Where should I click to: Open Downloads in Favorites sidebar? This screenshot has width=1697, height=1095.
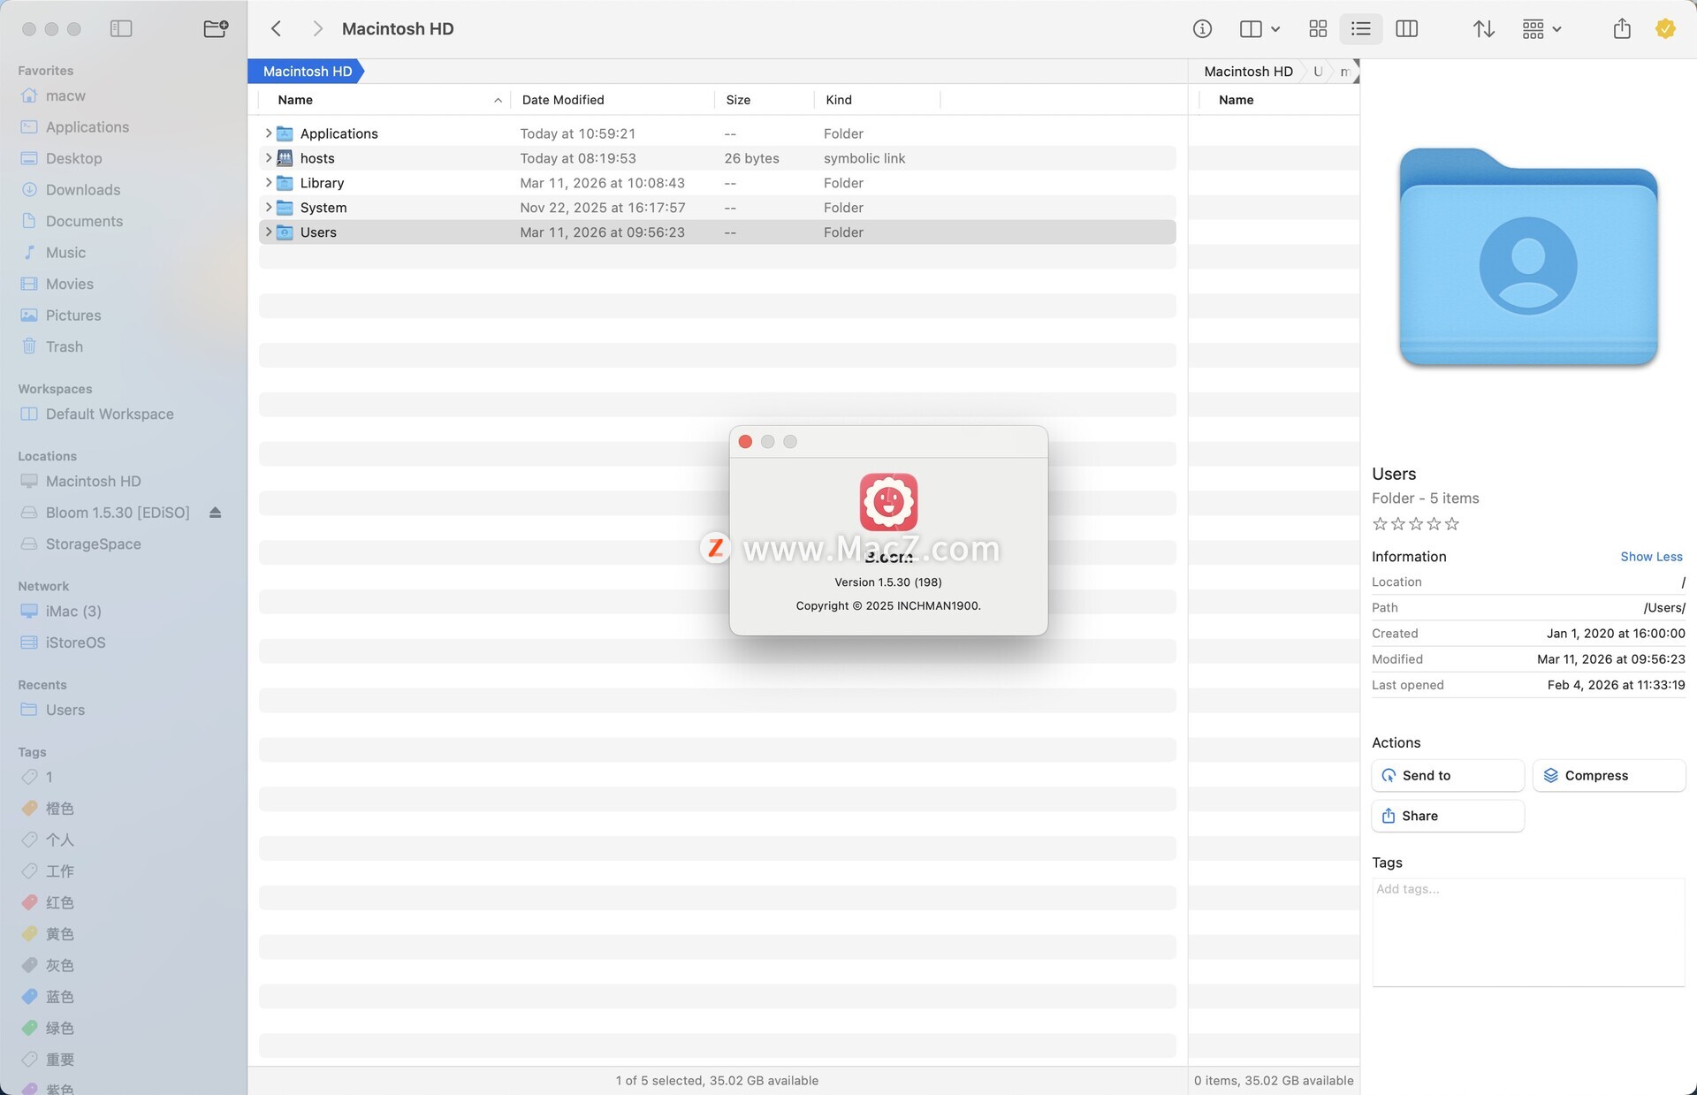click(x=83, y=189)
